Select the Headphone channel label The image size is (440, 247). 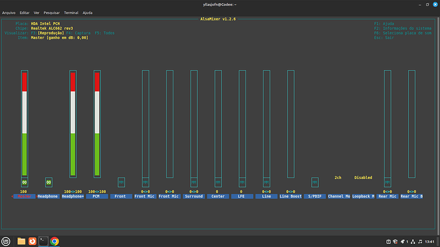pos(48,196)
